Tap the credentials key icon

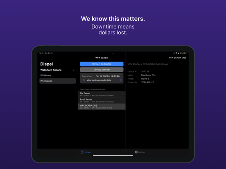coord(84,80)
